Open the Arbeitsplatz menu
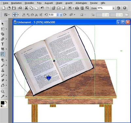The width and height of the screenshot is (131, 123). coord(81,3)
